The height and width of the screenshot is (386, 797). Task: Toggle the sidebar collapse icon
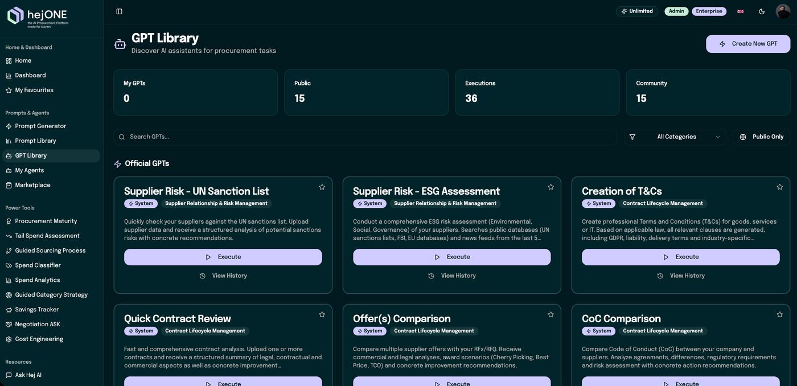click(119, 11)
